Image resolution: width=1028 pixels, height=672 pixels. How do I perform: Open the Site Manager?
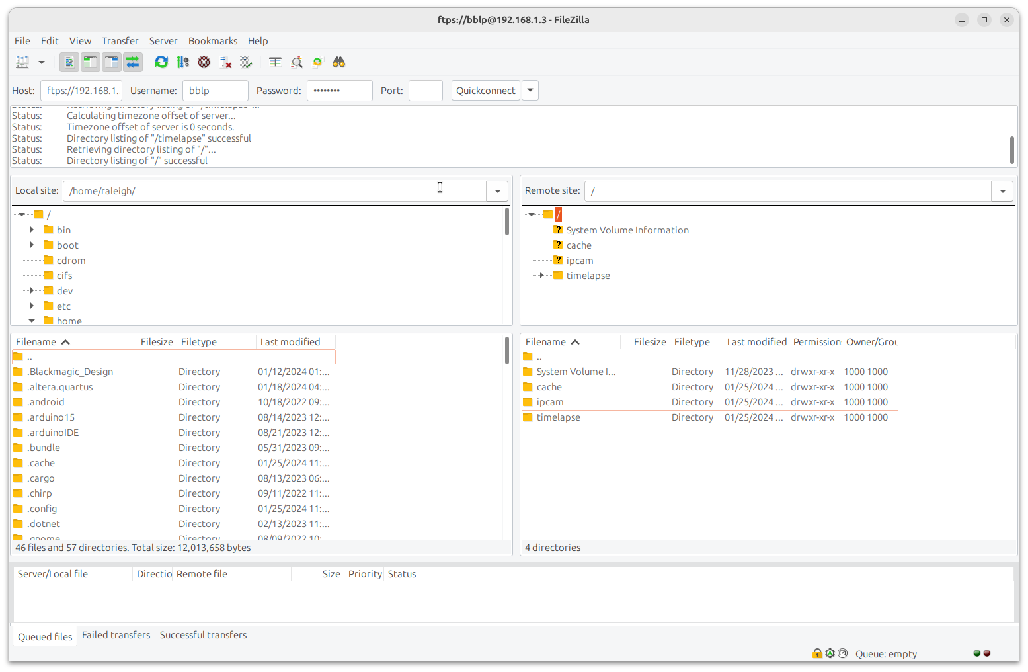[22, 62]
